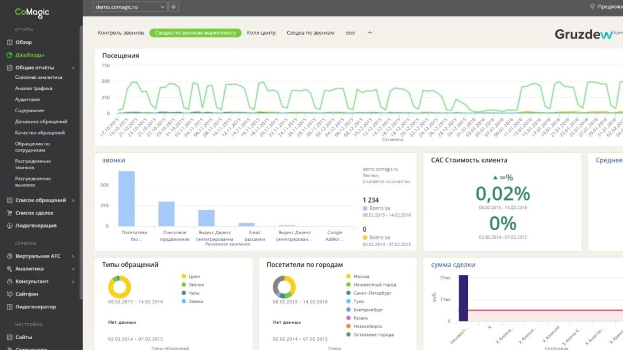Image resolution: width=623 pixels, height=350 pixels.
Task: Open the Лидогенерация sidebar item icon
Action: (9, 226)
